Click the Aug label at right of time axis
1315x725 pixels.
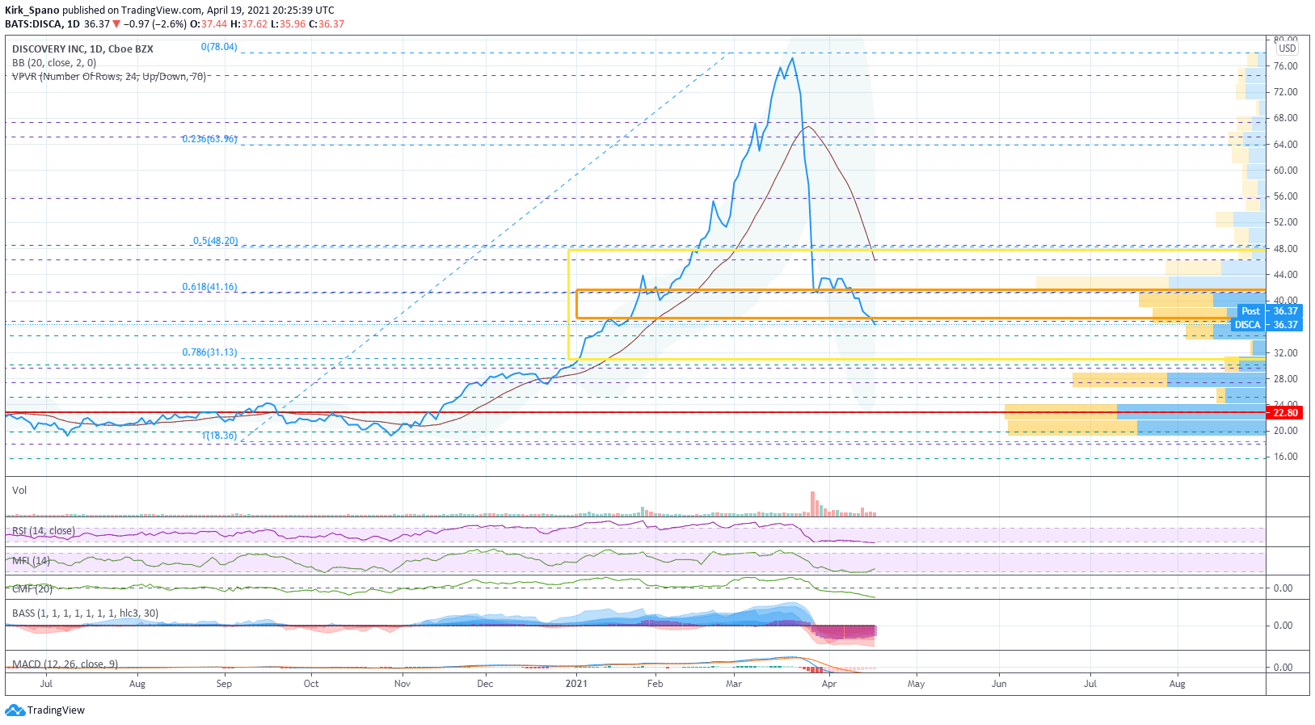(1178, 684)
